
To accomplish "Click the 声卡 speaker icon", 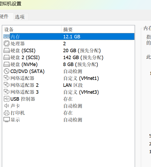I will pos(7,106).
